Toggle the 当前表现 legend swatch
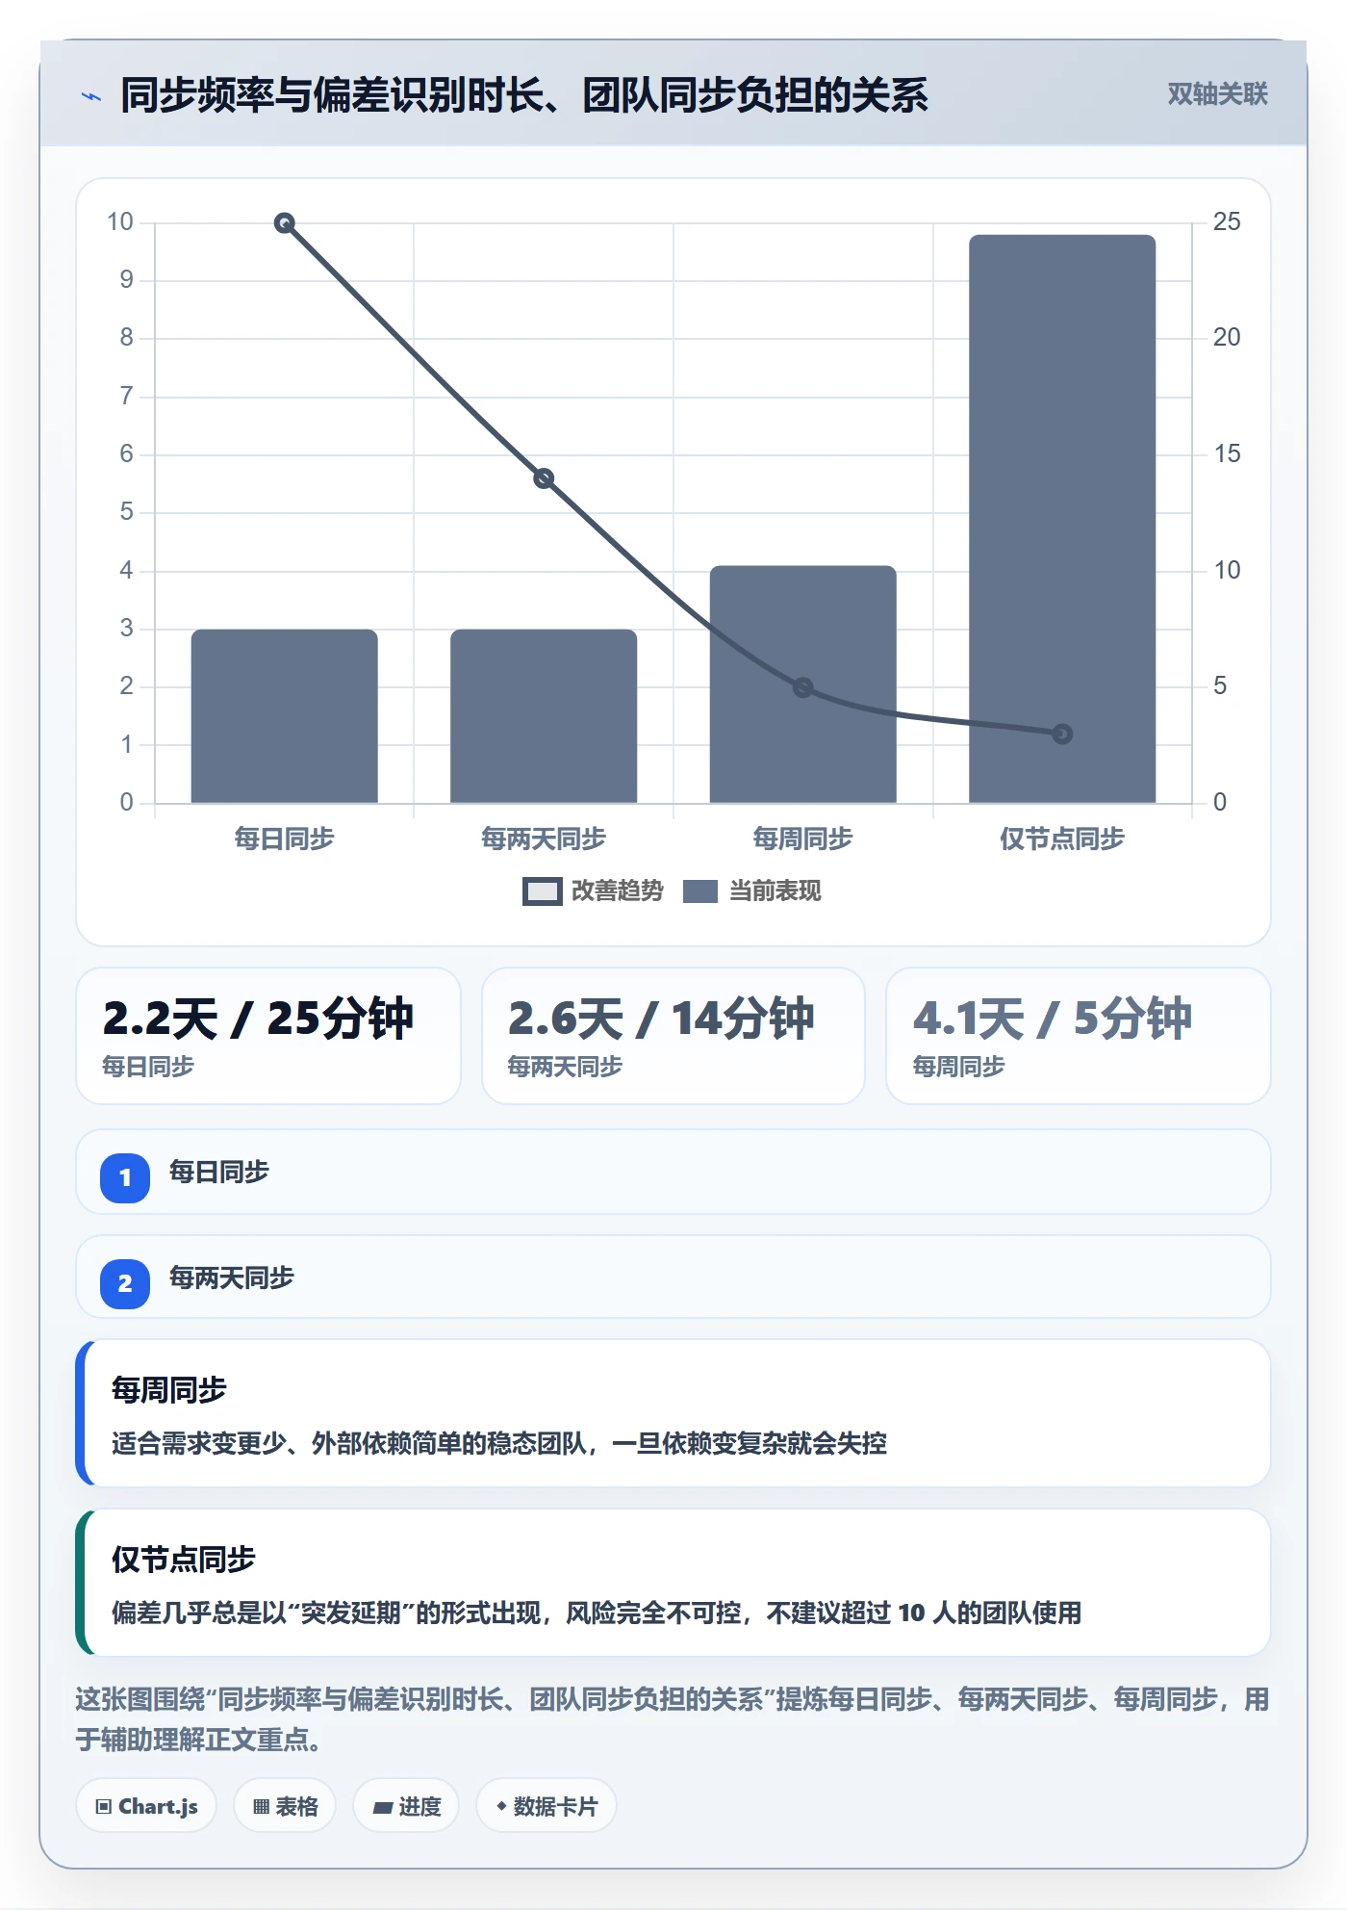Screen dimensions: 1347x1910 click(x=700, y=891)
